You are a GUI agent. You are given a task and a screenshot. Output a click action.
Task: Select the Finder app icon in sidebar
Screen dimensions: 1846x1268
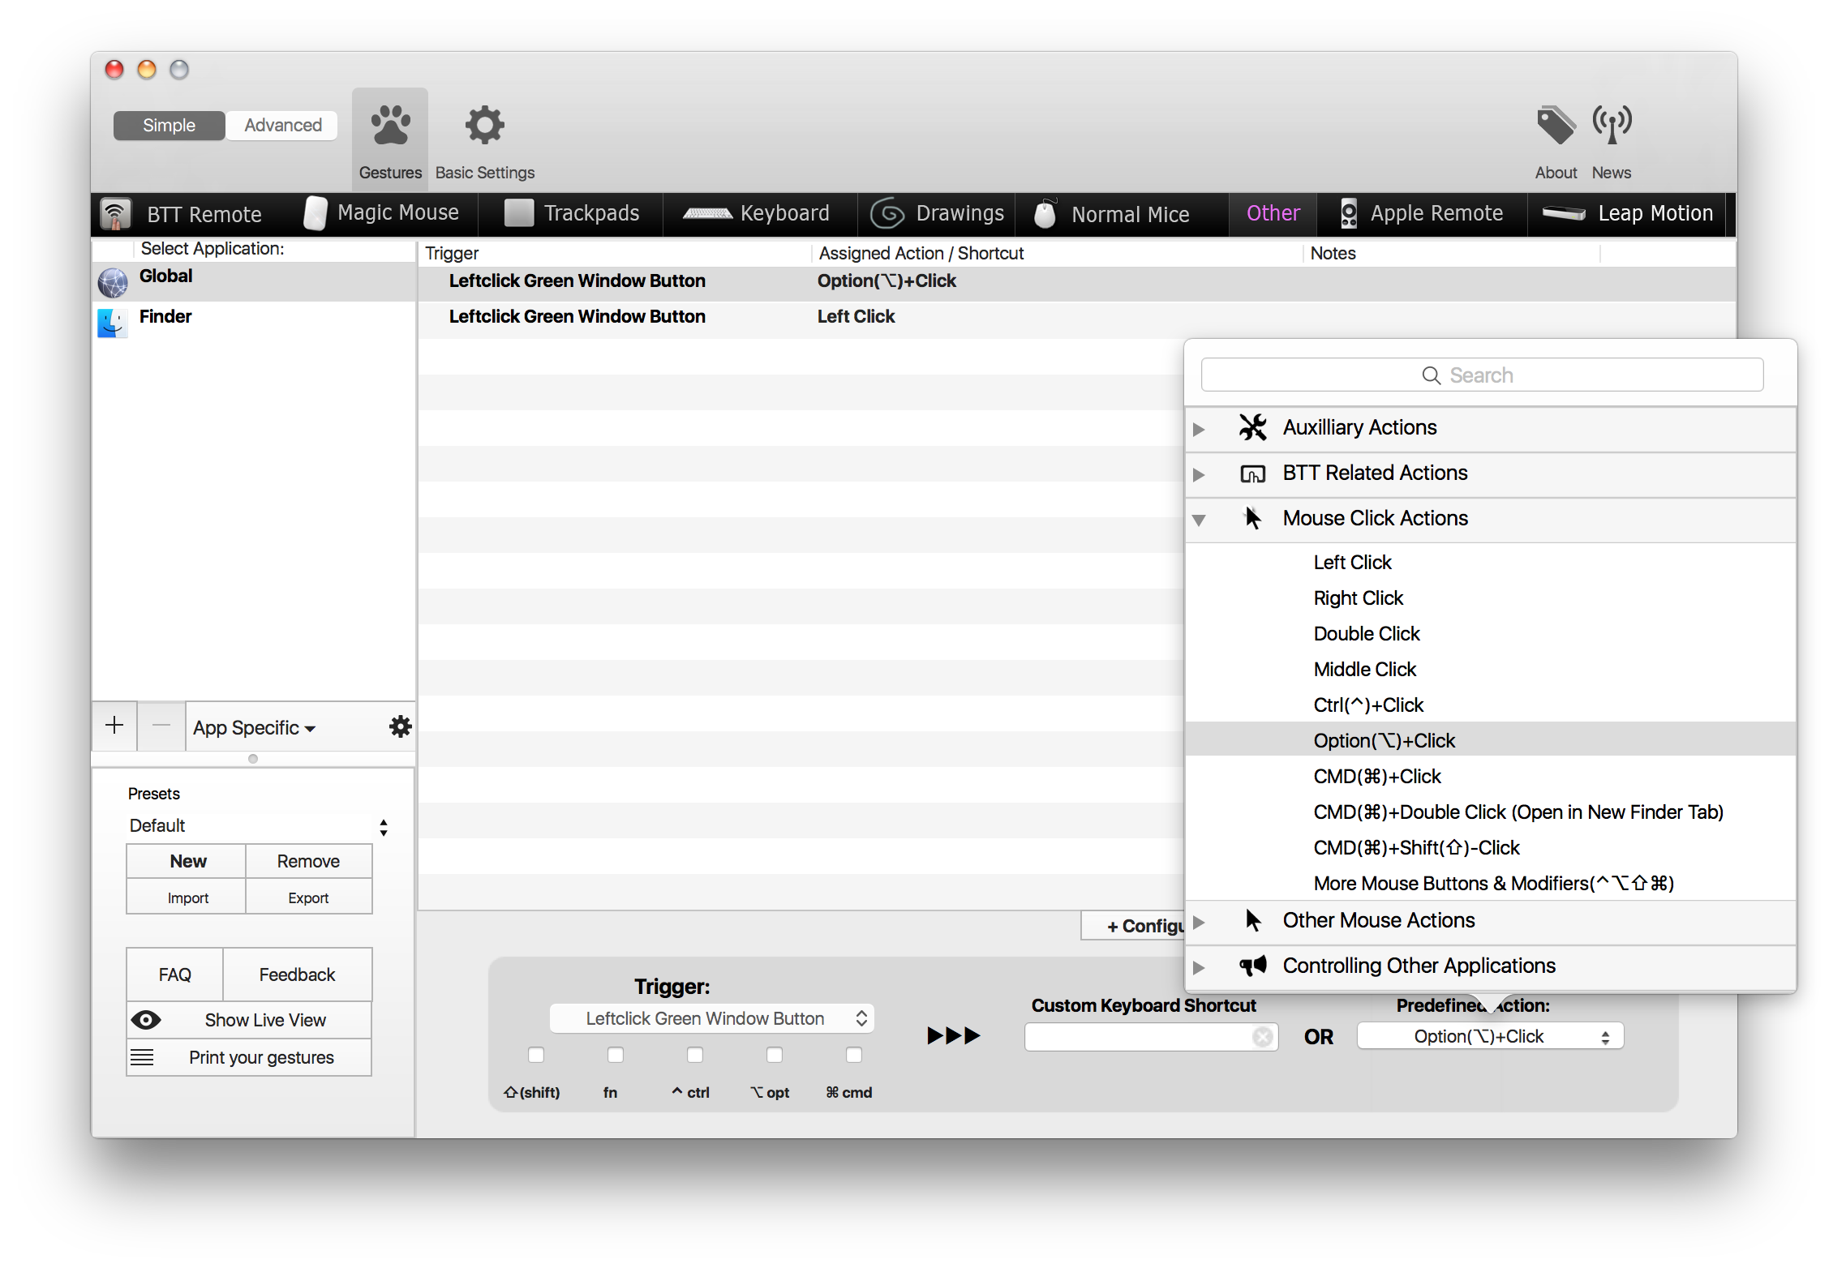coord(113,322)
